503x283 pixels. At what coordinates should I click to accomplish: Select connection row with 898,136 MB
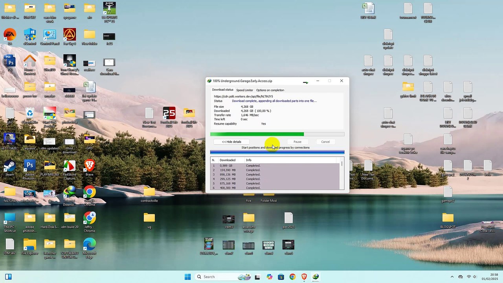pos(275,175)
